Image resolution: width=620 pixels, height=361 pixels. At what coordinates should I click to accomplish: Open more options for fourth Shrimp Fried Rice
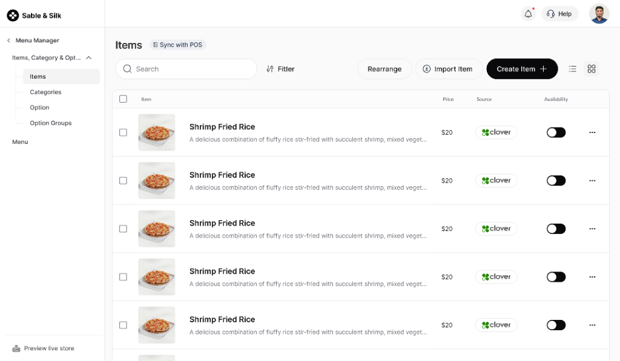click(592, 277)
